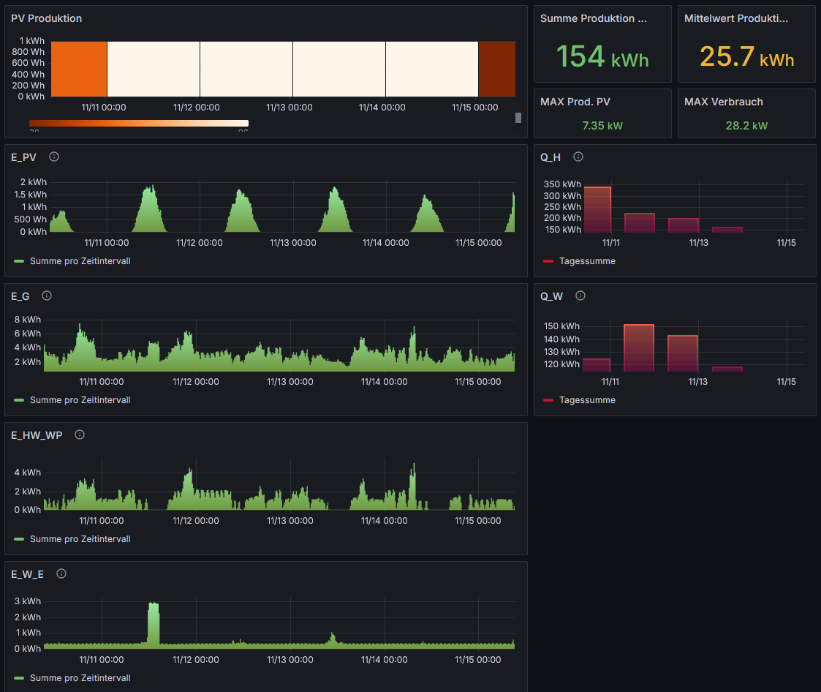Toggle Tagessumme legend in Q_W panel
The height and width of the screenshot is (692, 821).
(x=587, y=399)
